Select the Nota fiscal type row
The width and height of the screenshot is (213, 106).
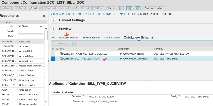point(22,80)
